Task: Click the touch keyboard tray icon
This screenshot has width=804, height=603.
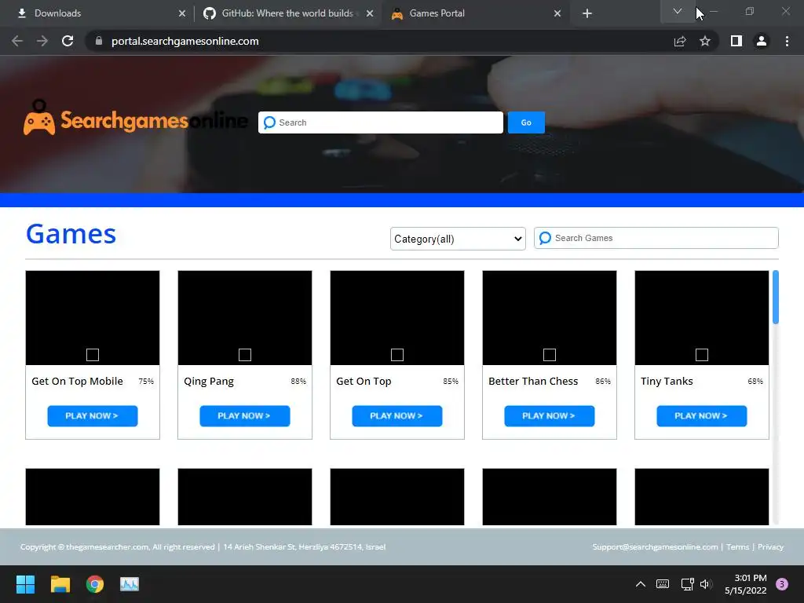Action: point(663,584)
